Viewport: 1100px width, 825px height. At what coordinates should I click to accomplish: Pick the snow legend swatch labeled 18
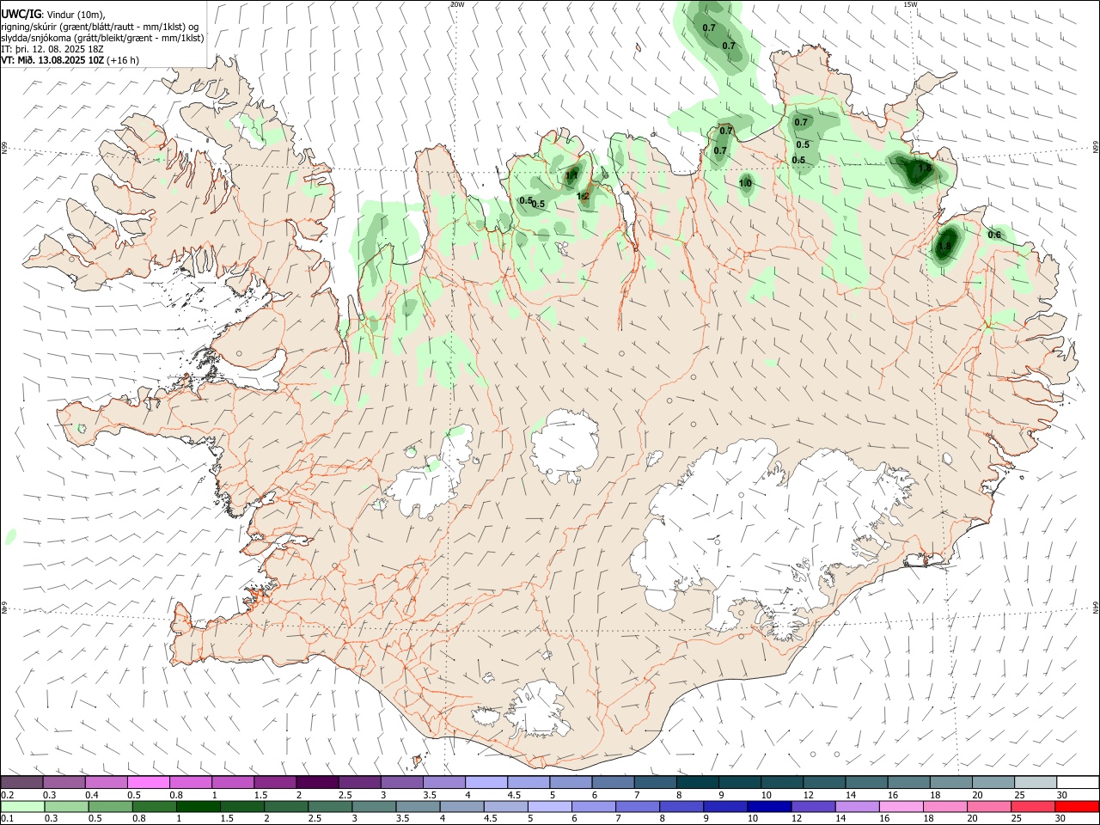[951, 782]
